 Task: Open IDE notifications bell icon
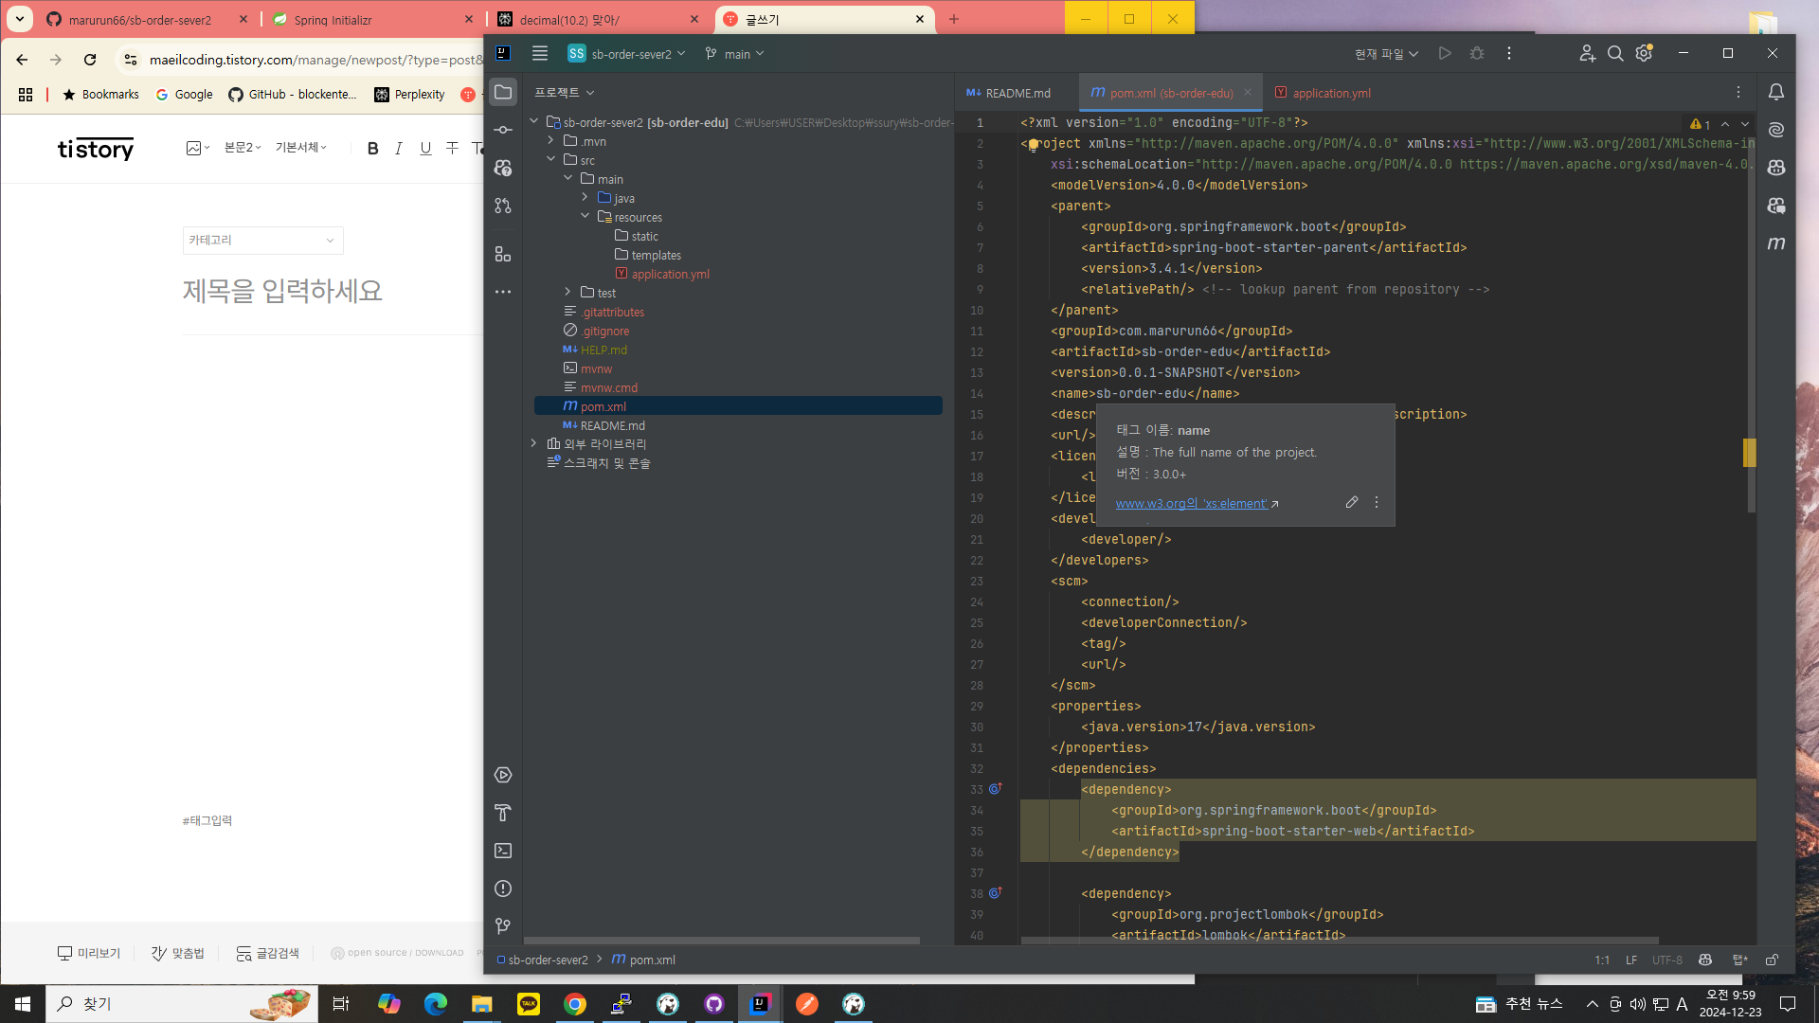tap(1776, 92)
